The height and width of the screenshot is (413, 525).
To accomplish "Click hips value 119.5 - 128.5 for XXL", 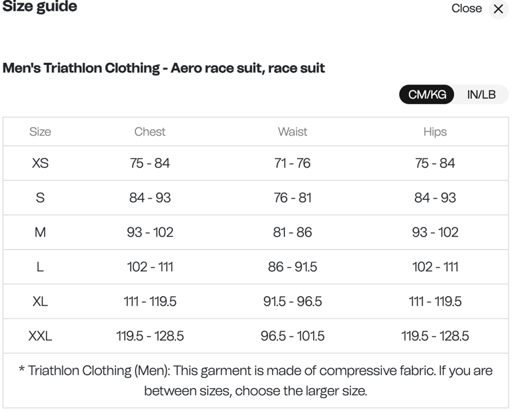I will [x=436, y=336].
